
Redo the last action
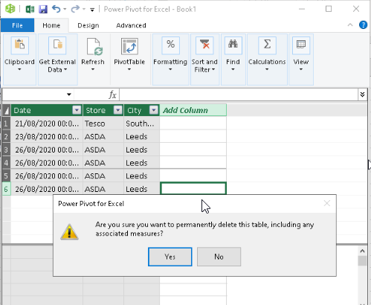pyautogui.click(x=75, y=9)
